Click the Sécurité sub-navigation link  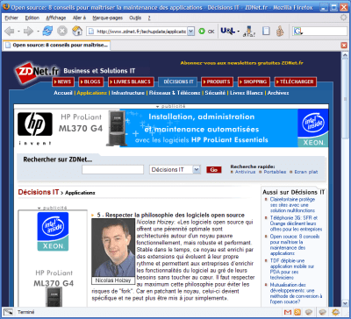[215, 93]
